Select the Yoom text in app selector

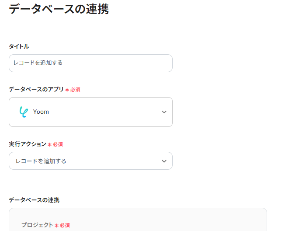click(41, 112)
